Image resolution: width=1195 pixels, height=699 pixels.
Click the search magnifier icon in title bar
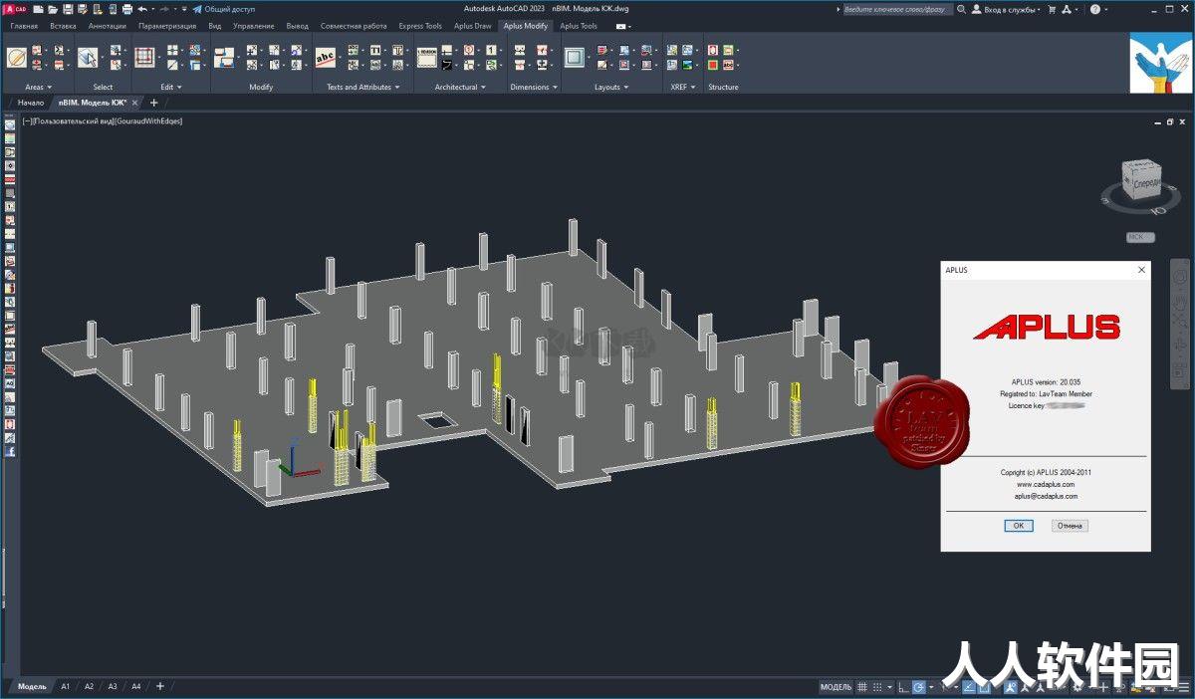963,9
